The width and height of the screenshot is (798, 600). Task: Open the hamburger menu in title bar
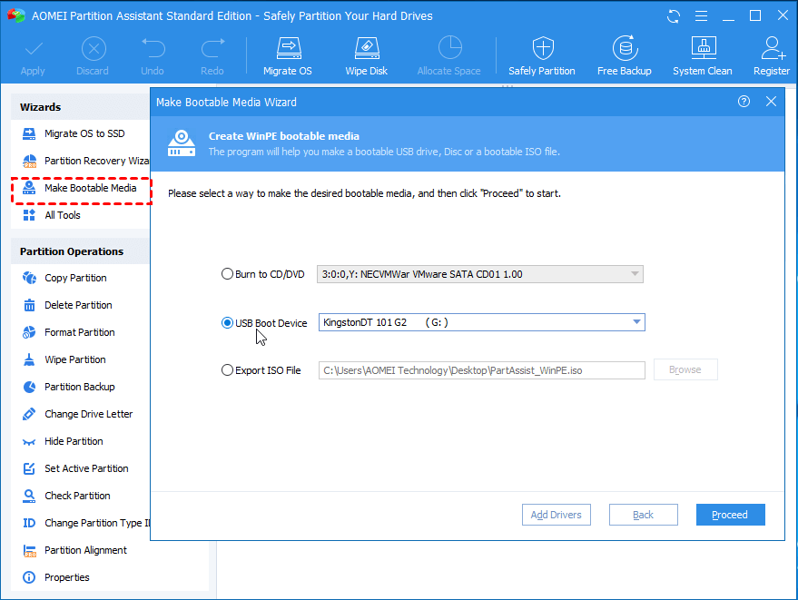701,16
